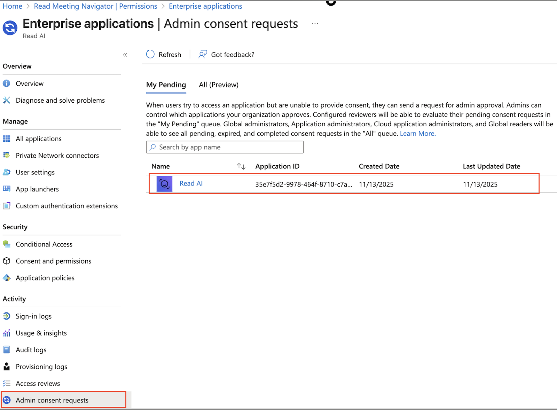The image size is (557, 410).
Task: Click the Application ID column header
Action: pyautogui.click(x=277, y=166)
